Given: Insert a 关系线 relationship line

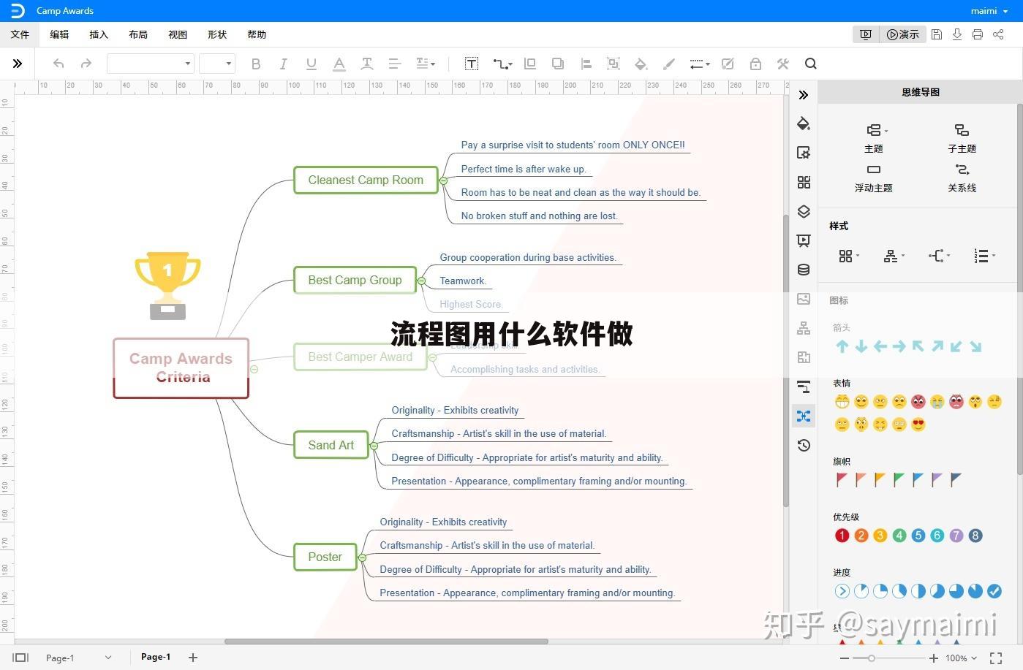Looking at the screenshot, I should point(962,178).
